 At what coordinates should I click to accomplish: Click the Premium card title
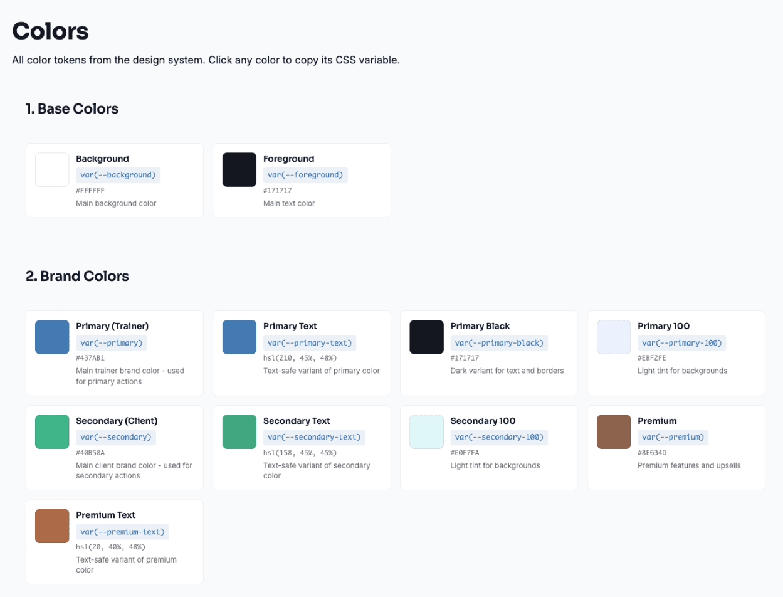coord(658,421)
